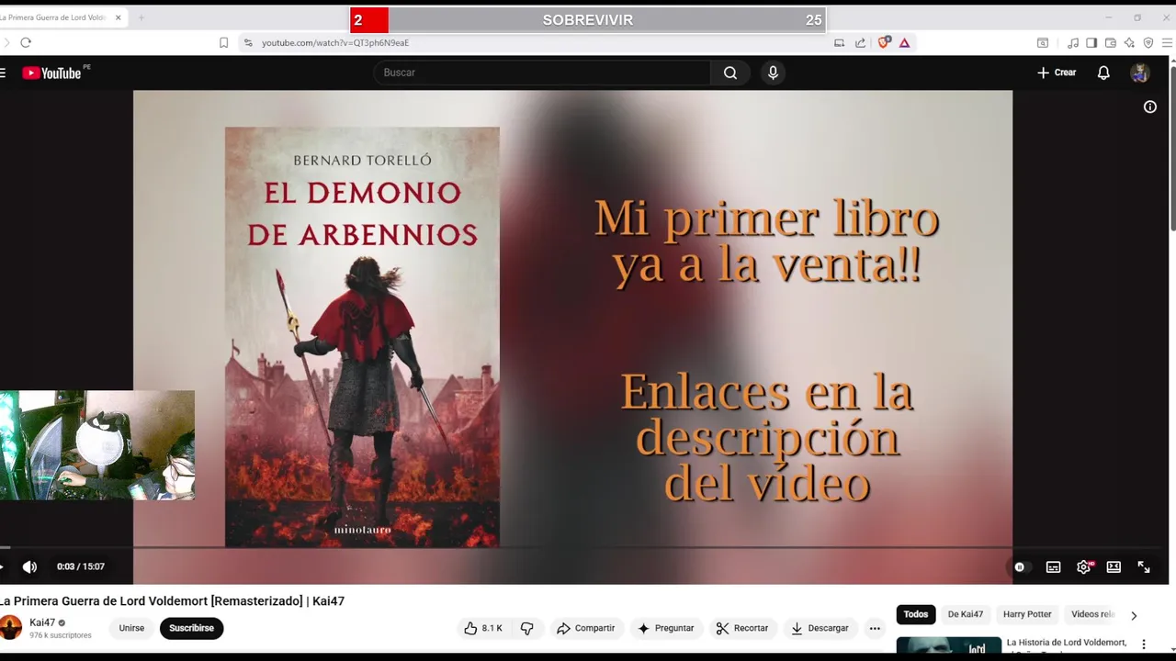The width and height of the screenshot is (1176, 661).
Task: Open the tab search icon in toolbar
Action: point(1043,42)
